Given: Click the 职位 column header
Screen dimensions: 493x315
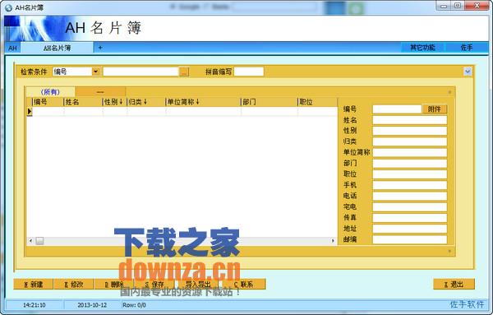Looking at the screenshot, I should [x=317, y=102].
